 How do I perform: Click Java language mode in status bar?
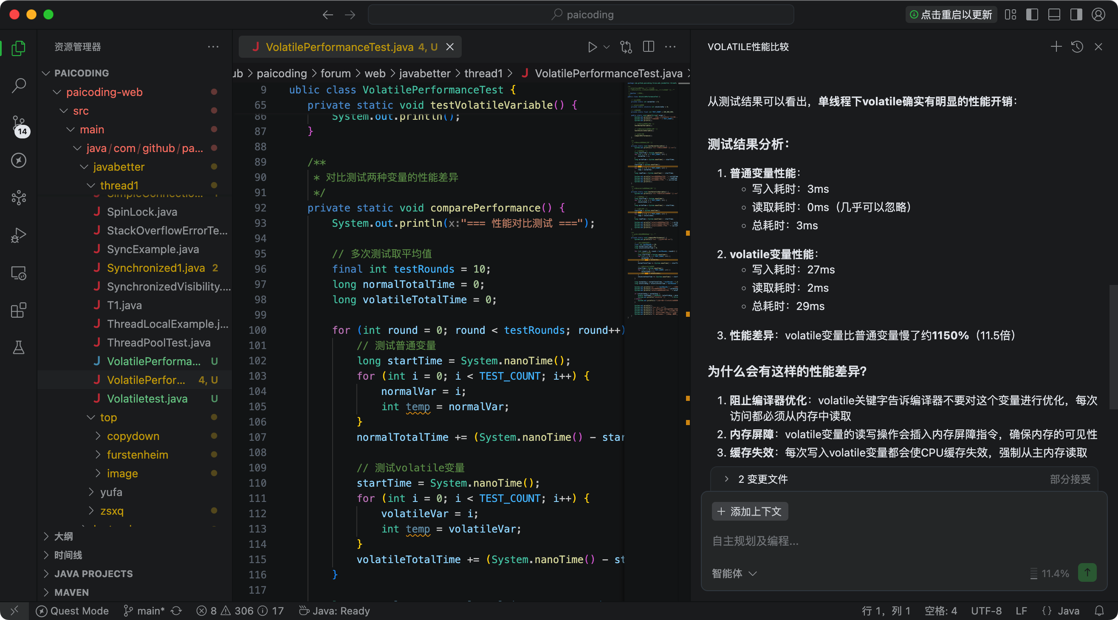pyautogui.click(x=1061, y=611)
